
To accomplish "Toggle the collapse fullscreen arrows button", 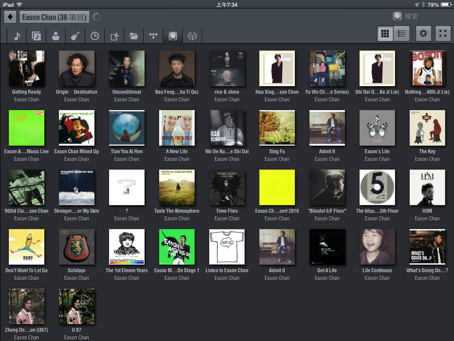I will coord(442,34).
